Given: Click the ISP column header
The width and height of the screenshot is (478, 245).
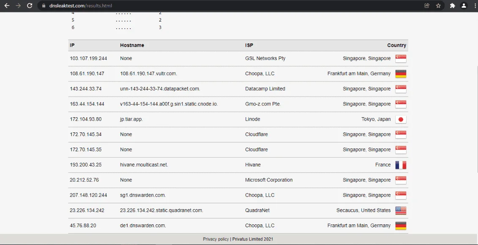Looking at the screenshot, I should (249, 46).
